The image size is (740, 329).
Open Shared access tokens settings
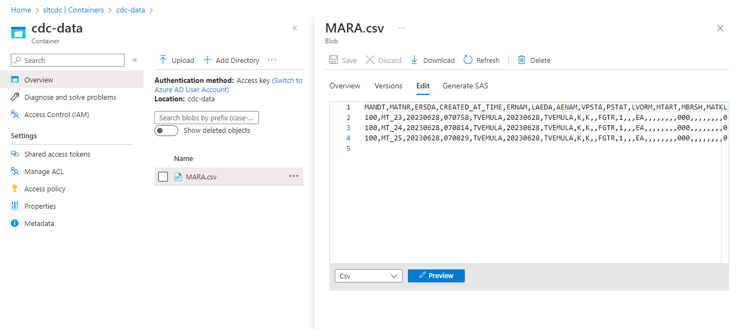[x=57, y=154]
